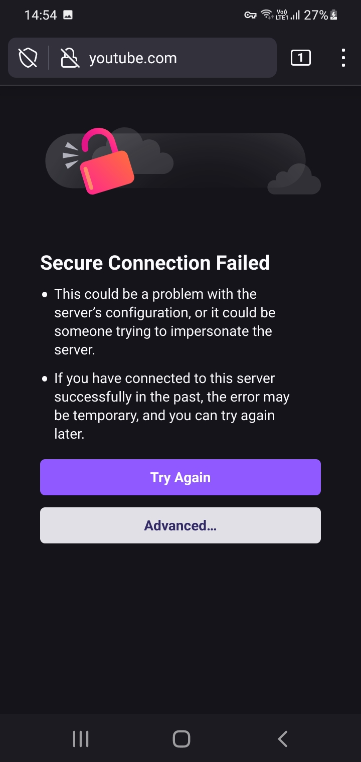Tap the image notification icon in status bar
361x762 pixels.
tap(68, 15)
